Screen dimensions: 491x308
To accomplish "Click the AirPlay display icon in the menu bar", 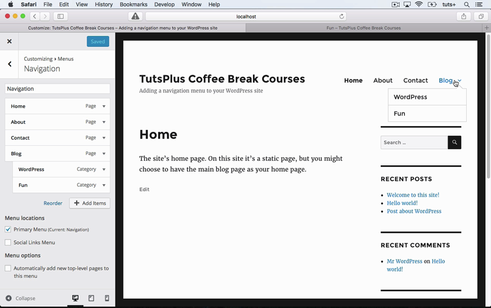I will click(407, 5).
